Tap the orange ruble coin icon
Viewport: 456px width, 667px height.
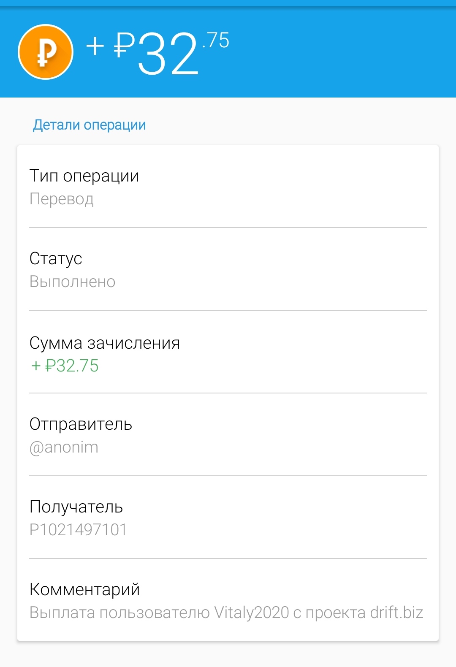[x=46, y=52]
